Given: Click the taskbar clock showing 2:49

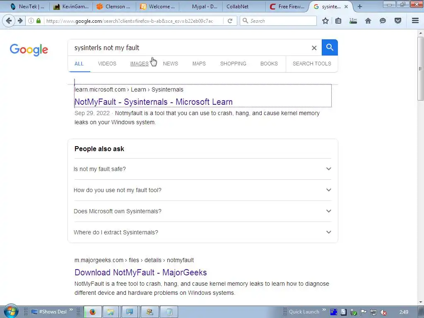Looking at the screenshot, I should (404, 312).
